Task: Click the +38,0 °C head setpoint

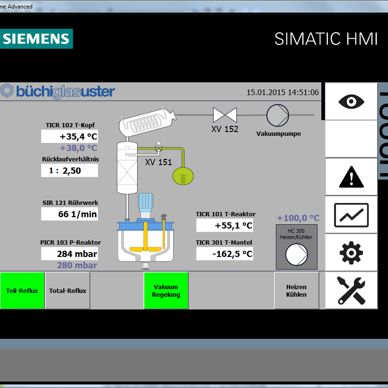Action: click(x=79, y=148)
